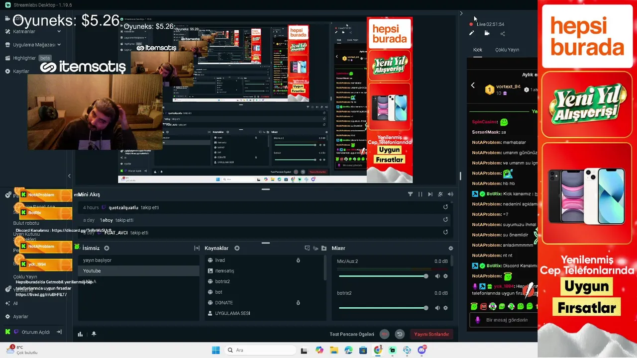The height and width of the screenshot is (358, 637).
Task: Select the UYGULAMA SESİ source
Action: click(264, 313)
